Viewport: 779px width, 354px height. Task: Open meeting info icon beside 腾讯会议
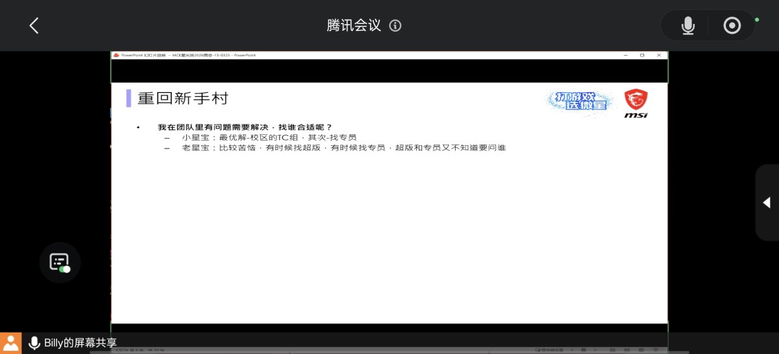[395, 26]
